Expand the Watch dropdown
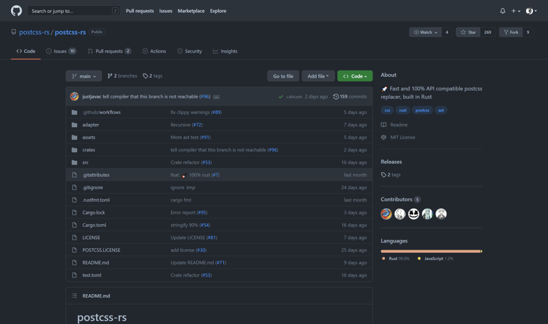The height and width of the screenshot is (324, 548). click(x=425, y=32)
